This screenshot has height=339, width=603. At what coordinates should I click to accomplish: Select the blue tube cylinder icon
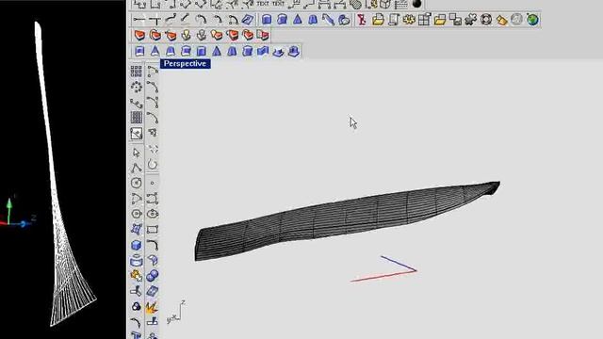point(136,261)
